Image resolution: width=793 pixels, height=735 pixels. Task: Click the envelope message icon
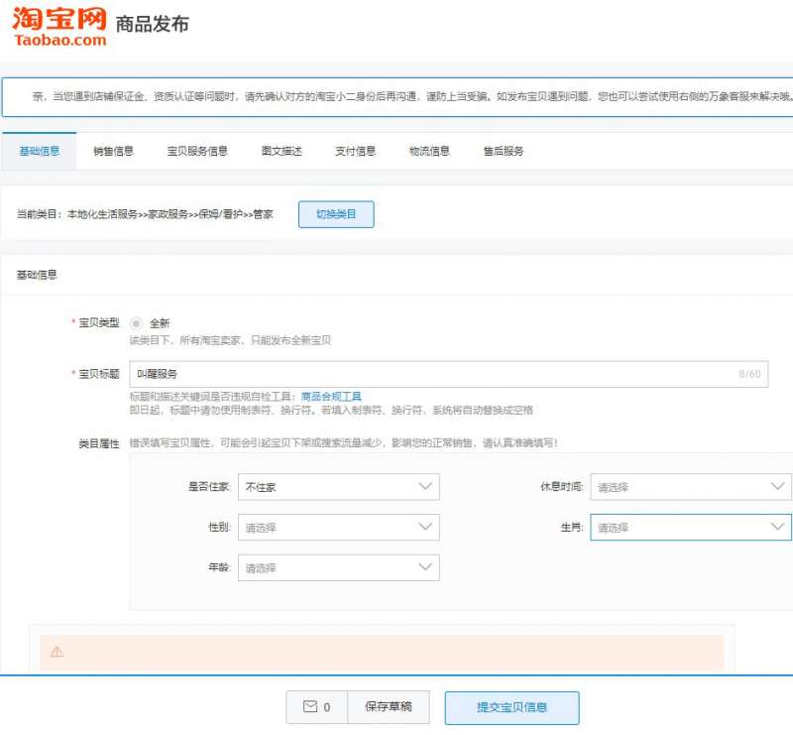[x=310, y=707]
